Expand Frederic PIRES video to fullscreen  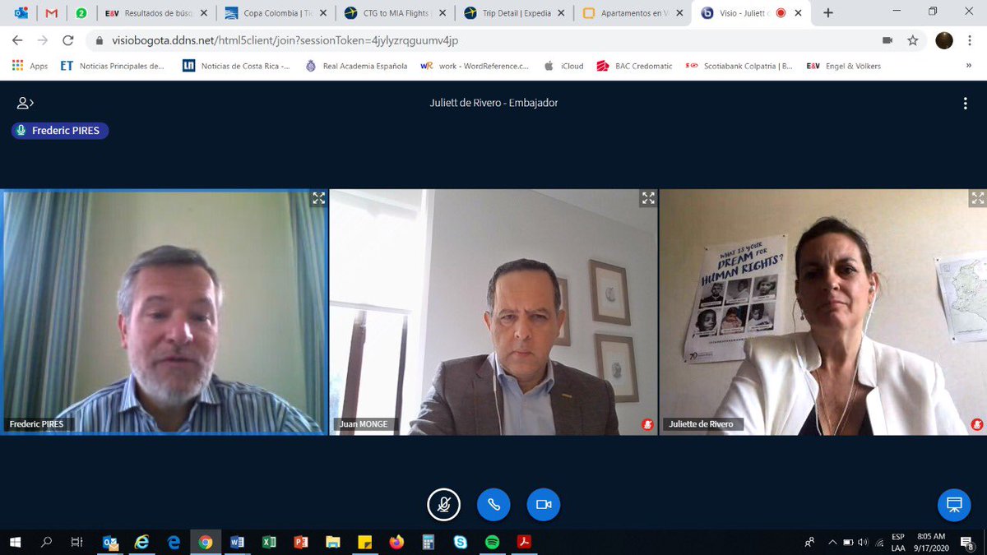(x=318, y=198)
